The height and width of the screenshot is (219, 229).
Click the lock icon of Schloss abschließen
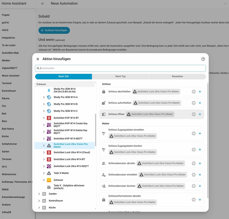[x=104, y=92]
